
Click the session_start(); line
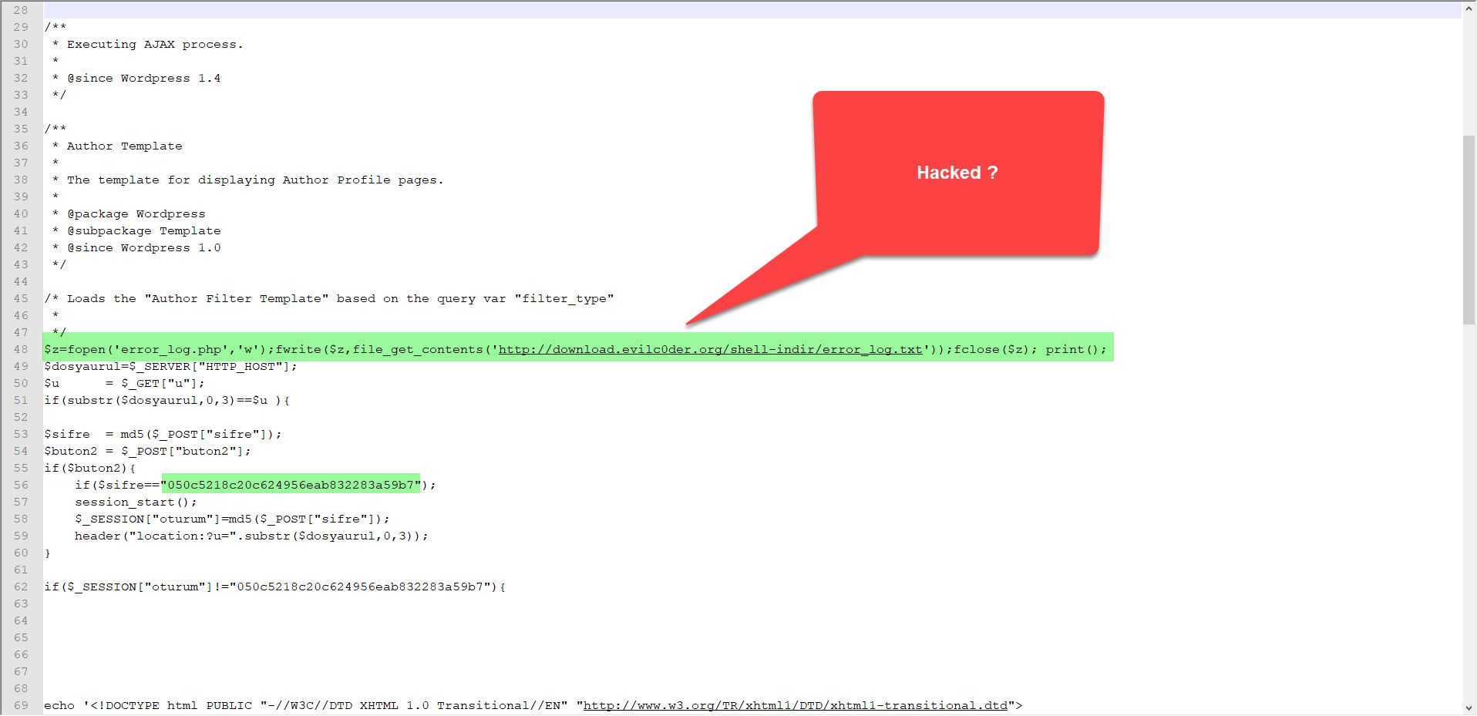point(136,502)
